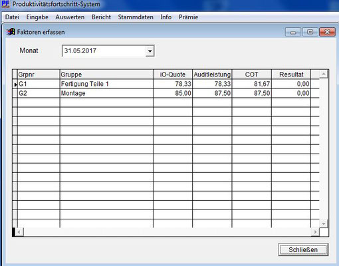Click the horizontal scrollbar track under the table

168,232
